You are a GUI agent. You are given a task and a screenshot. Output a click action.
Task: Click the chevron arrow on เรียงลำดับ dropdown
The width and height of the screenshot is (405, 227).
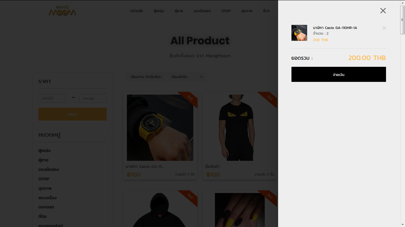(x=201, y=77)
